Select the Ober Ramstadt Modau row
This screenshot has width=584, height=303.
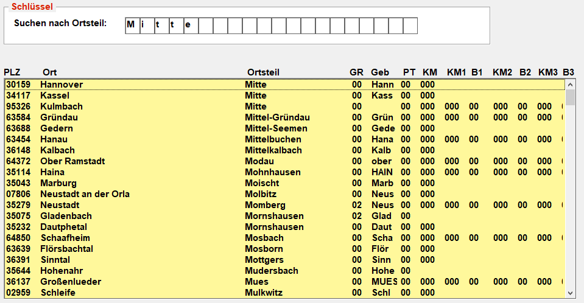(x=285, y=161)
